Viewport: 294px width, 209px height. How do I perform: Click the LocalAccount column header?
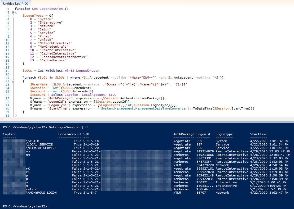tap(70, 134)
